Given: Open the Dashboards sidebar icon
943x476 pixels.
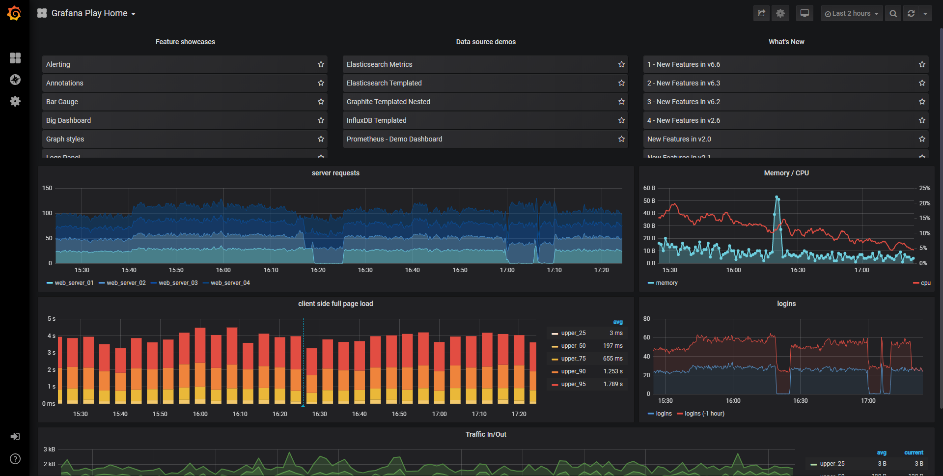Looking at the screenshot, I should click(x=15, y=58).
